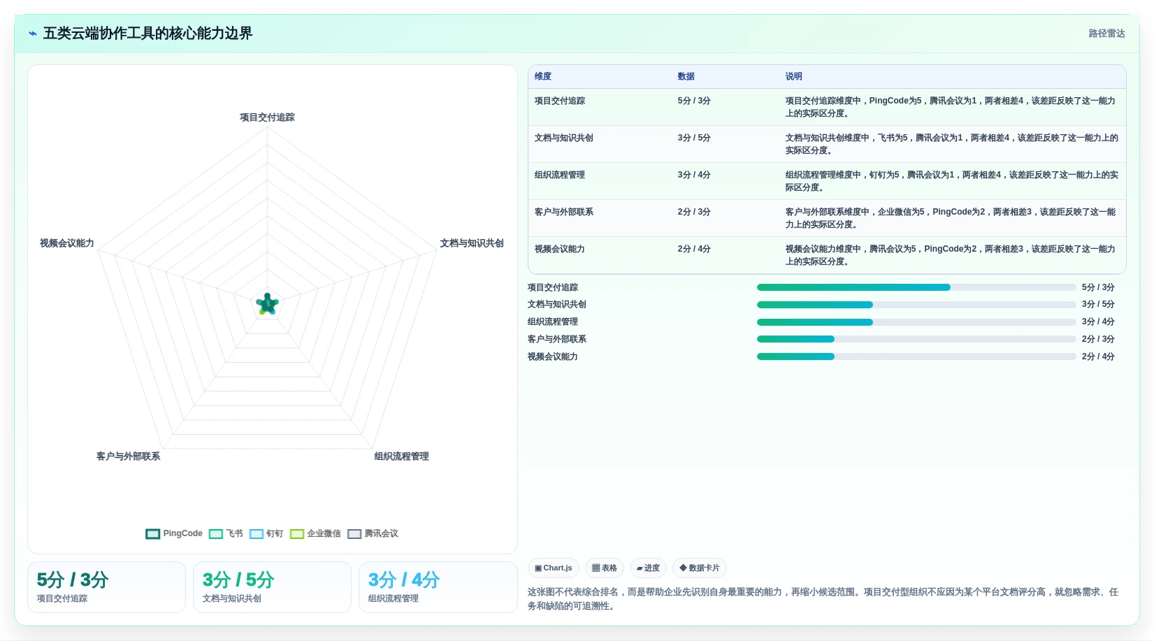Toggle the 企业微信 legend entry
This screenshot has height=641, width=1154.
coord(315,533)
